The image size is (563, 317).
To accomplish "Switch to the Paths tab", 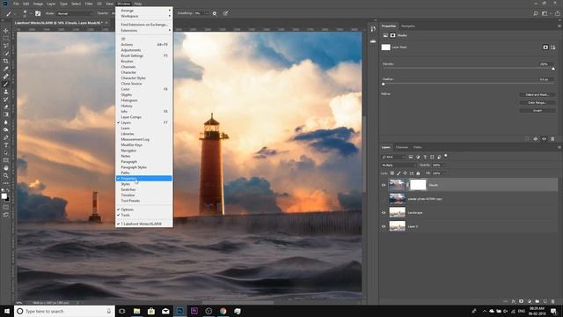I will [x=418, y=147].
